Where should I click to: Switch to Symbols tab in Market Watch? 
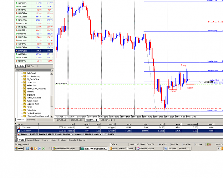(x=20, y=66)
